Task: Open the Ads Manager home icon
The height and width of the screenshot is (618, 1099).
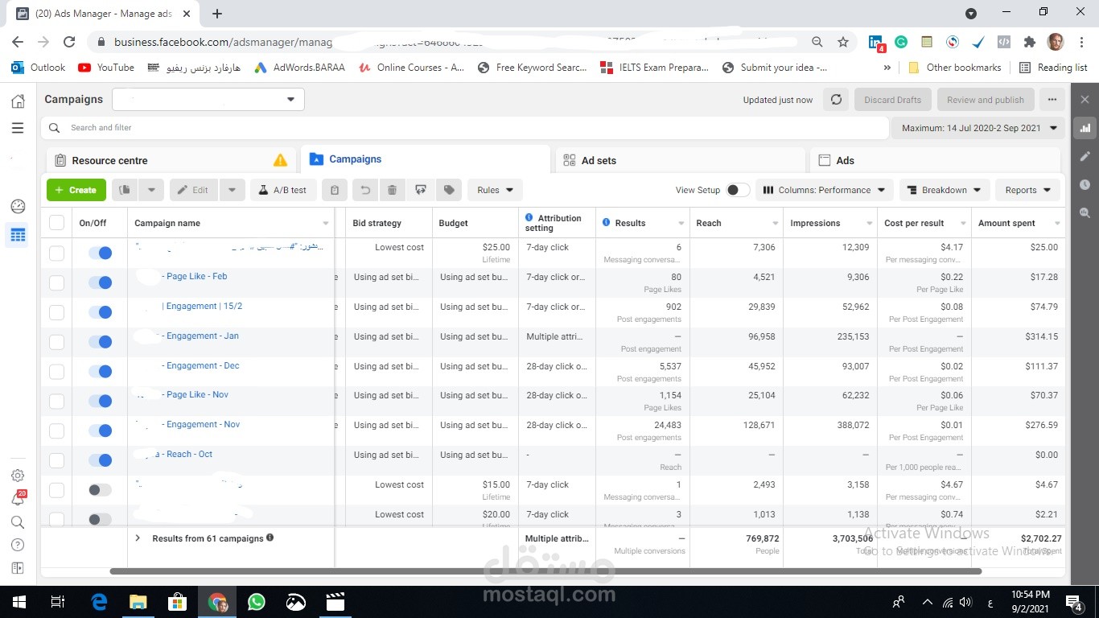Action: coord(18,101)
